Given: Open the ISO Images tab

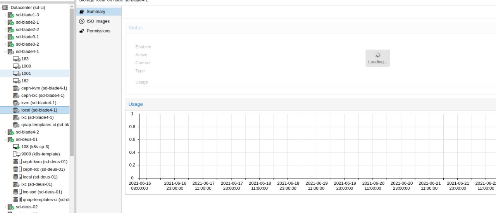Looking at the screenshot, I should click(x=99, y=21).
